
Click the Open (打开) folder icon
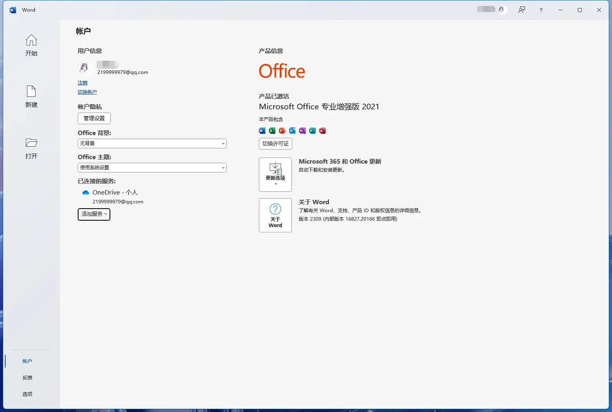click(x=31, y=143)
